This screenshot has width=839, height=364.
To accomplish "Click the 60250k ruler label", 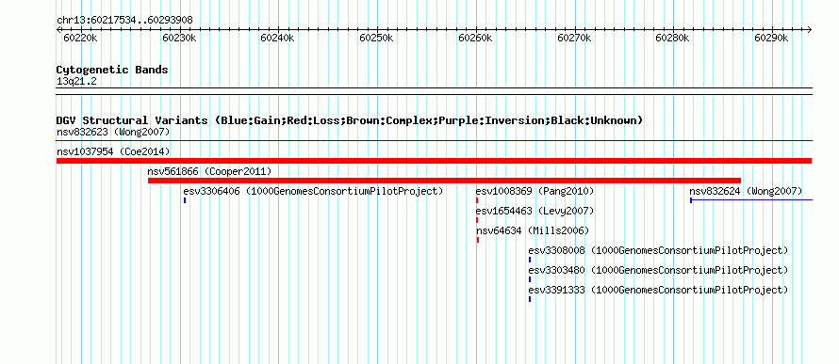I will (377, 38).
